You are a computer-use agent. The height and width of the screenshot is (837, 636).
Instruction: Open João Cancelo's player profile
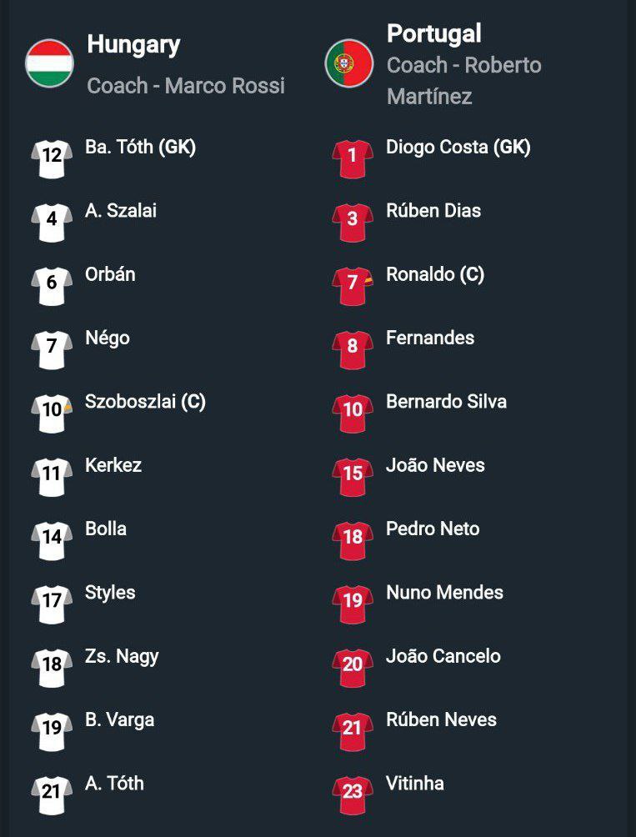(443, 656)
